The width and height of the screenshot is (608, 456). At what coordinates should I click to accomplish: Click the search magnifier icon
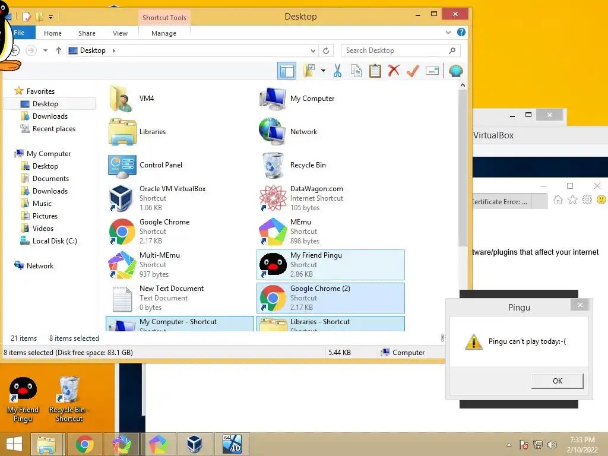(x=452, y=50)
